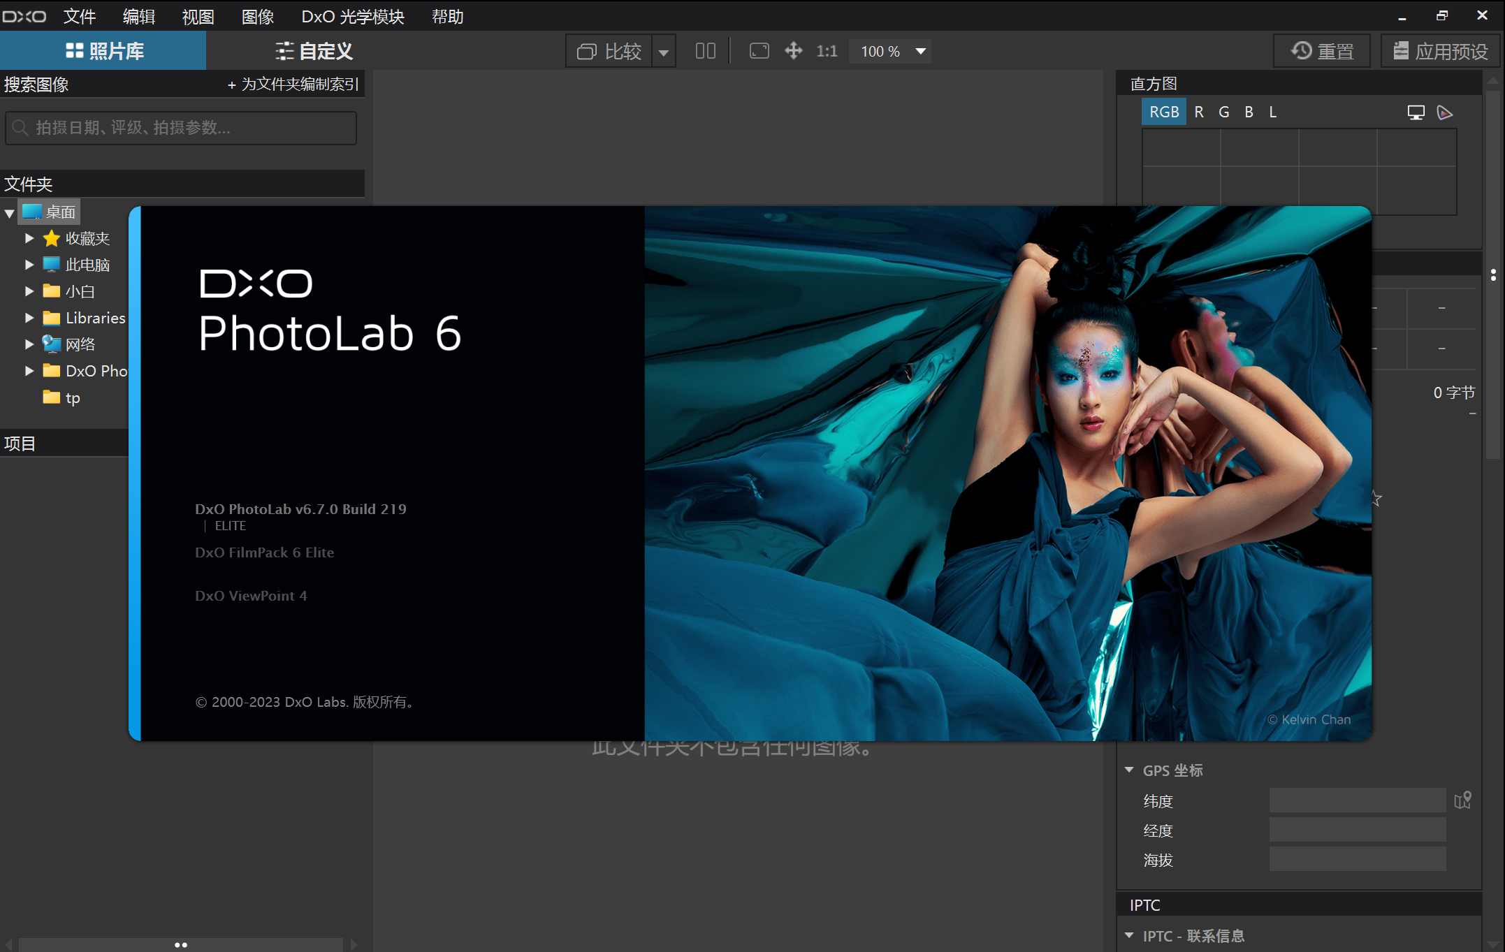Expand the 小白 folder
The height and width of the screenshot is (952, 1505).
point(29,291)
